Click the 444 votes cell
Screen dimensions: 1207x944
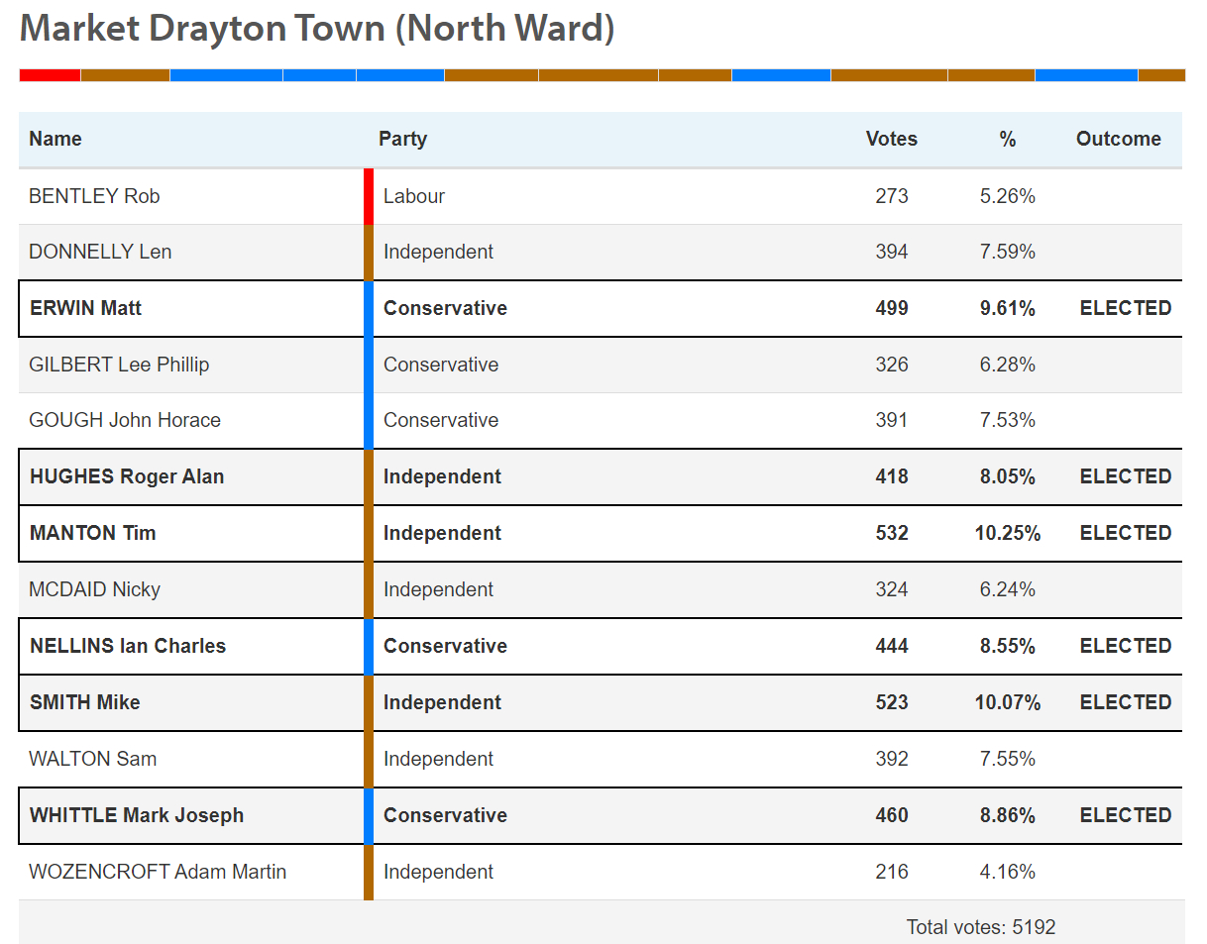click(x=892, y=646)
